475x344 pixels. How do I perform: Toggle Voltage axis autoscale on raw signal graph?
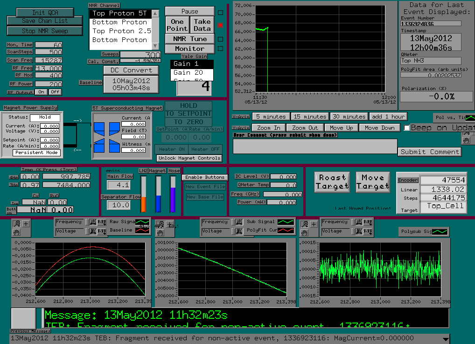tap(93, 231)
